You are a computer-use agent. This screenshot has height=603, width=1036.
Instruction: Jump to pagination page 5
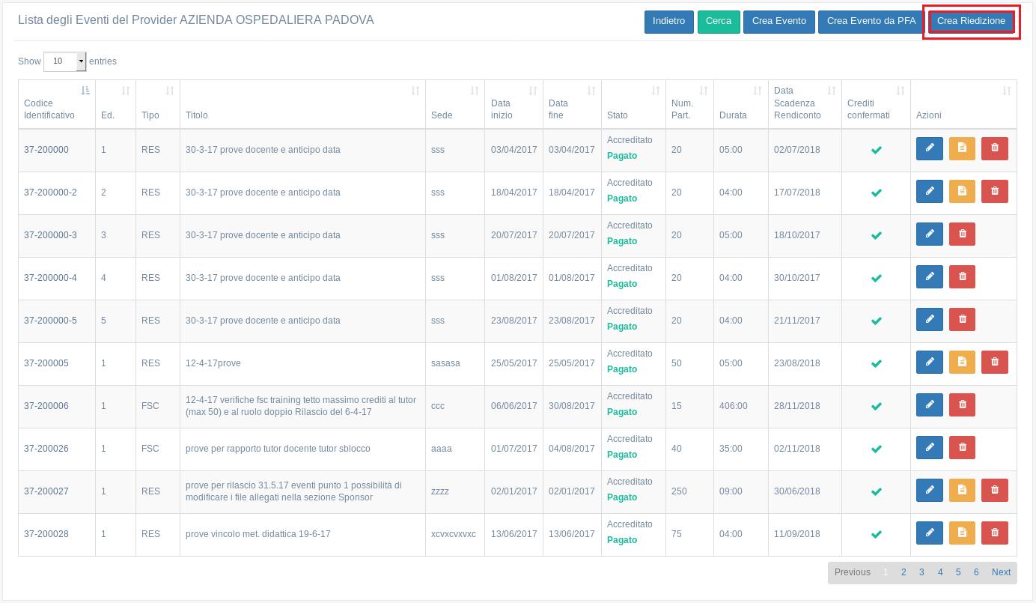[958, 572]
